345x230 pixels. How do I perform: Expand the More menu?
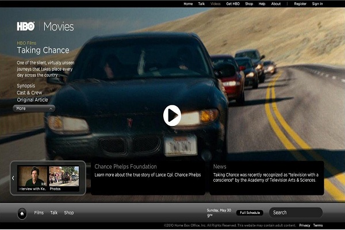pyautogui.click(x=33, y=108)
